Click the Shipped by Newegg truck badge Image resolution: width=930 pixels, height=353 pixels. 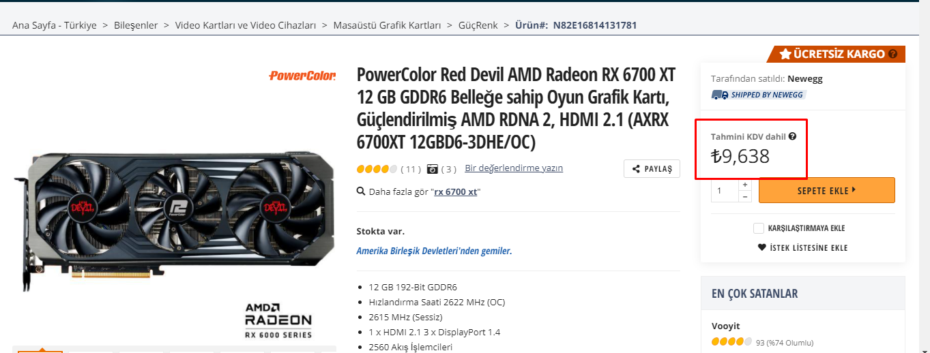pos(758,95)
